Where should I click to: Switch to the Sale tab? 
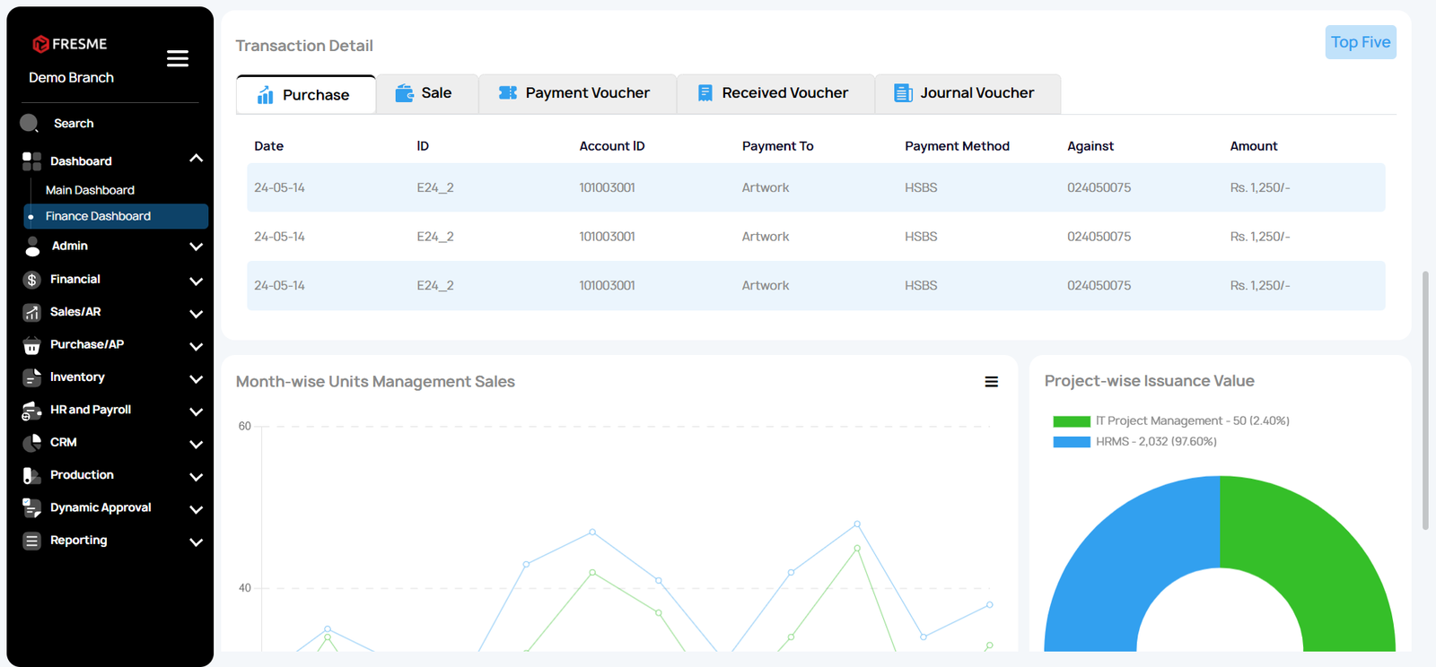click(425, 93)
